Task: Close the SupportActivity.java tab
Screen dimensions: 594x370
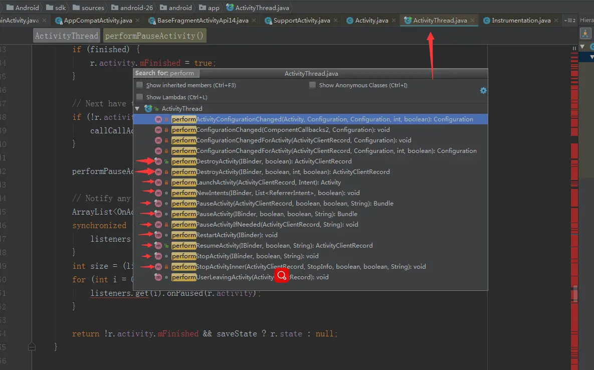Action: [336, 21]
